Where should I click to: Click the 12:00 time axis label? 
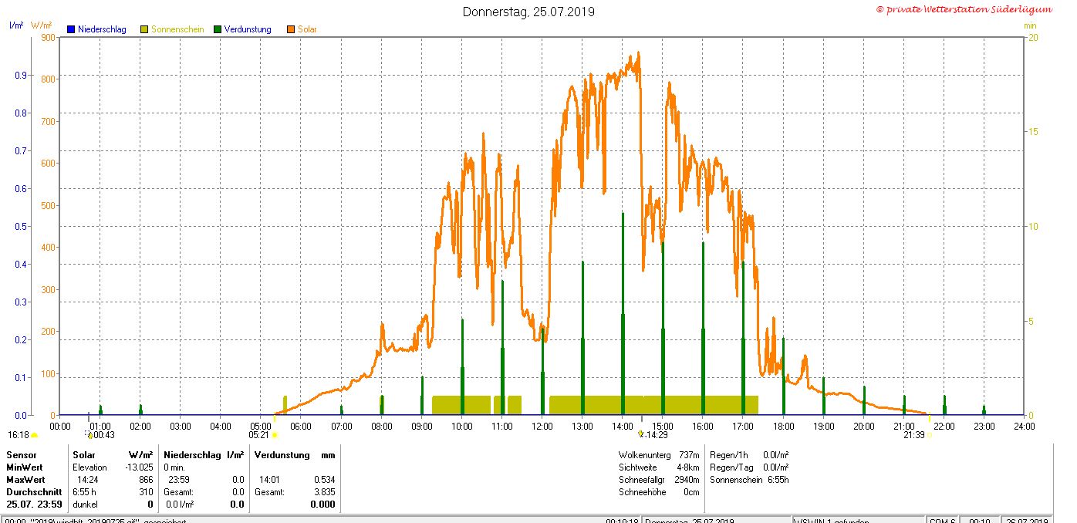click(542, 426)
